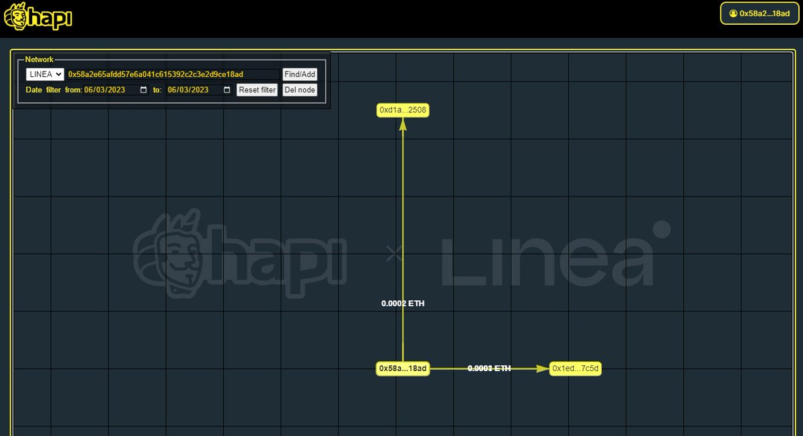803x436 pixels.
Task: Select the 0x1ed...7c5d node
Action: (575, 368)
